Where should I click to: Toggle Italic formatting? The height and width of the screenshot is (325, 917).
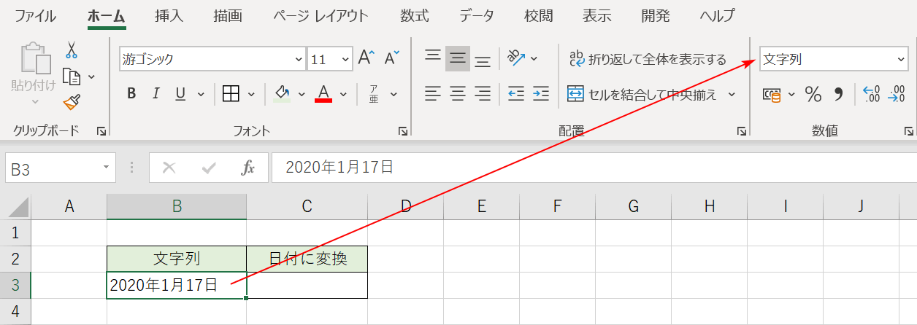(x=156, y=93)
